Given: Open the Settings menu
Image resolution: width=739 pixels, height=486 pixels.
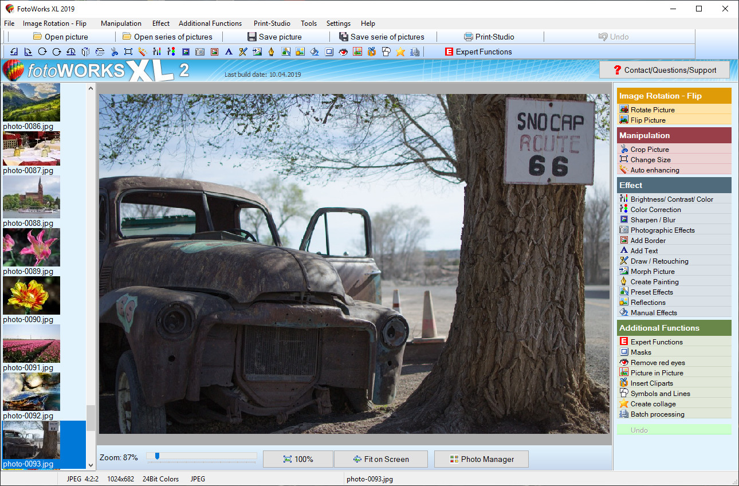Looking at the screenshot, I should click(338, 23).
